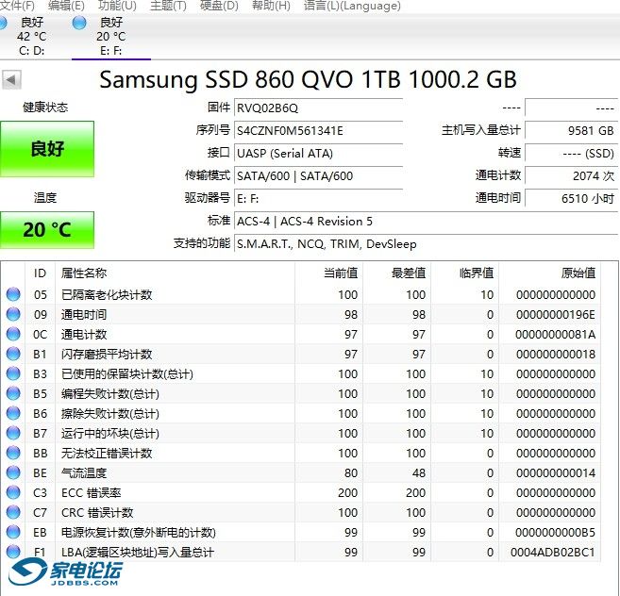Click the firmware field RVQ02B6Q
The width and height of the screenshot is (620, 596).
(318, 108)
